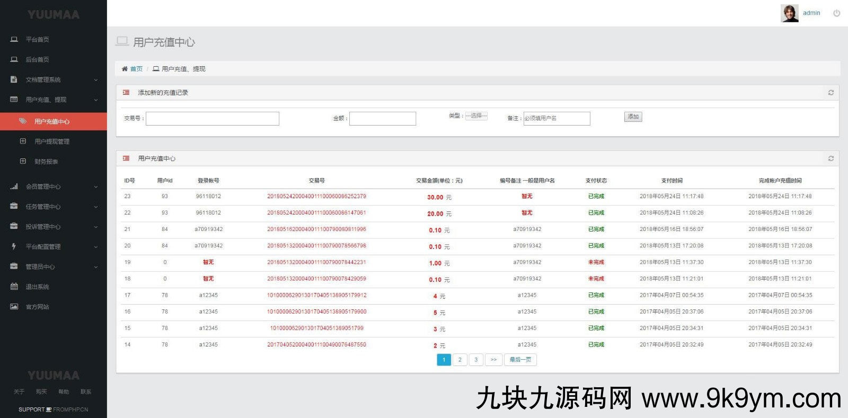Click the 平台配置管理 lightning icon
The image size is (848, 418).
[14, 246]
